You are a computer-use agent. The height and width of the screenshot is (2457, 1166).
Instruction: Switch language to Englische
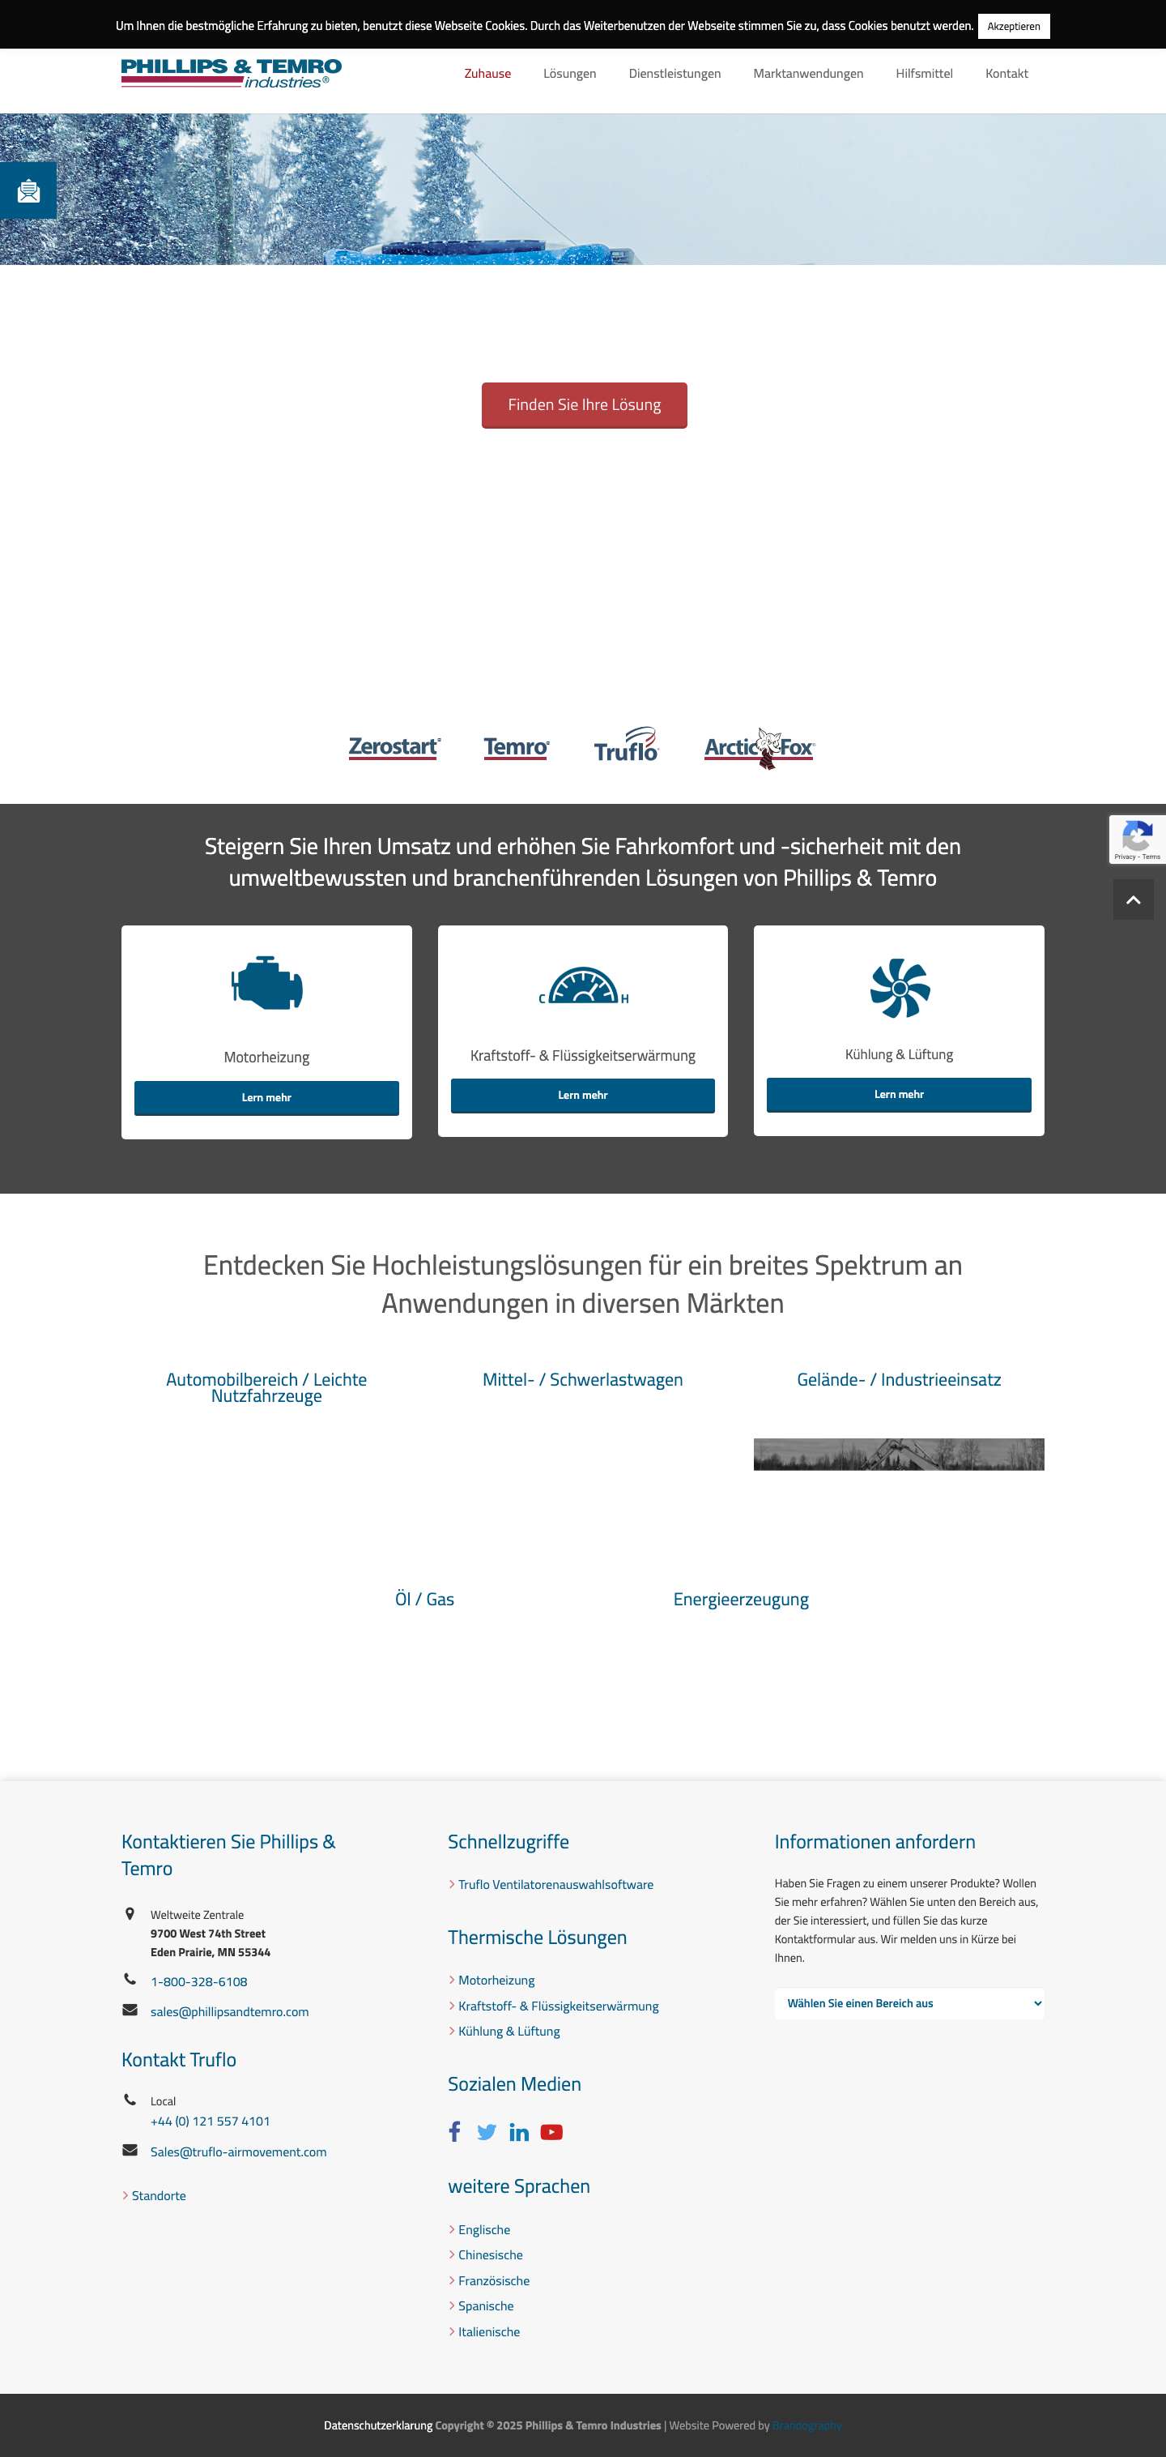pos(483,2230)
